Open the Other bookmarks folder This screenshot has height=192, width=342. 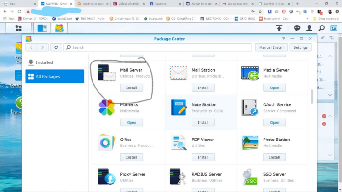[326, 19]
